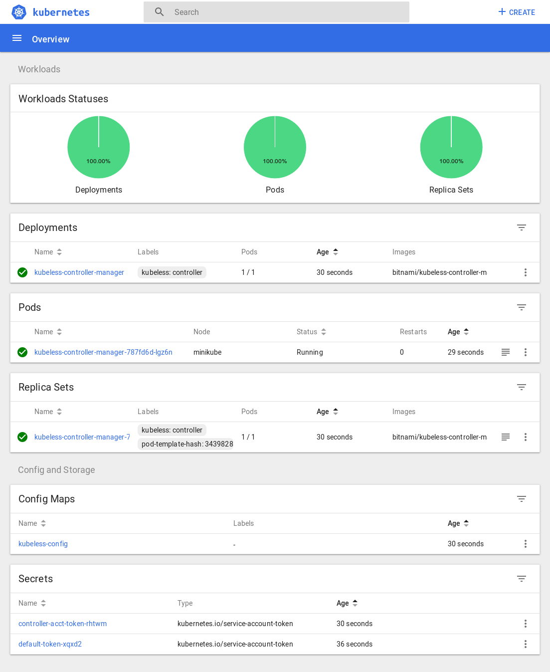Open the default-token-xqxd2 secret
This screenshot has width=550, height=672.
(x=50, y=644)
